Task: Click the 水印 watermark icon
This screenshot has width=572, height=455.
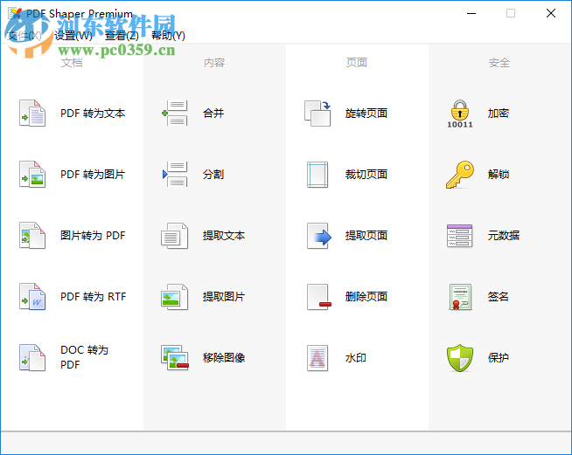Action: 317,358
